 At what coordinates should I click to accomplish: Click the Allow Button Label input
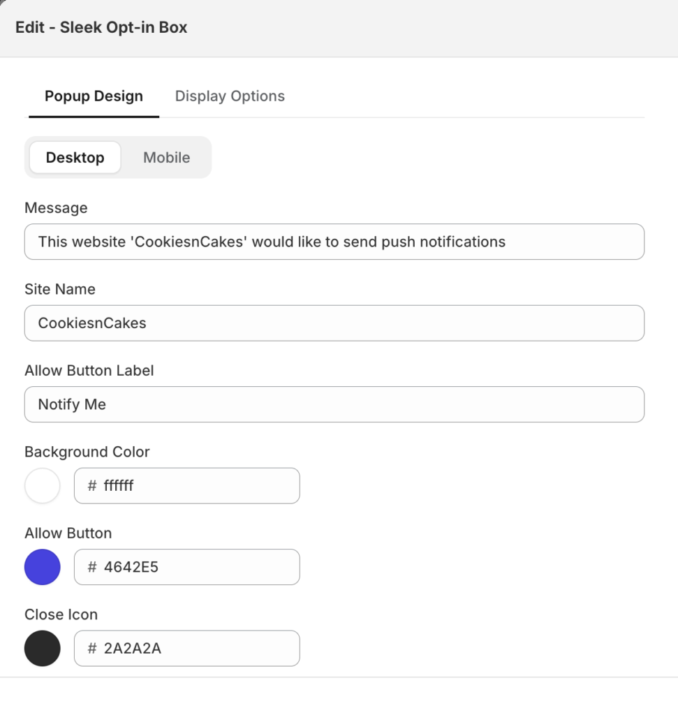tap(334, 404)
